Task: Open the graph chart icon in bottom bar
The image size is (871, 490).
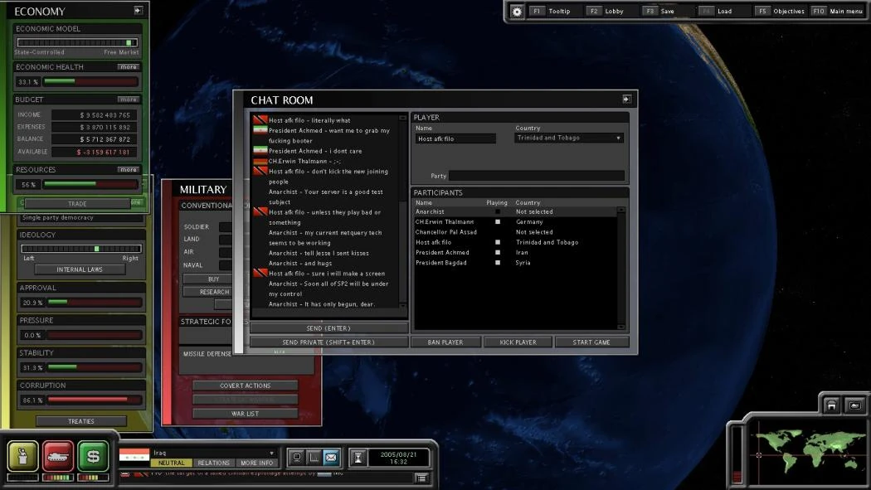Action: click(x=314, y=458)
